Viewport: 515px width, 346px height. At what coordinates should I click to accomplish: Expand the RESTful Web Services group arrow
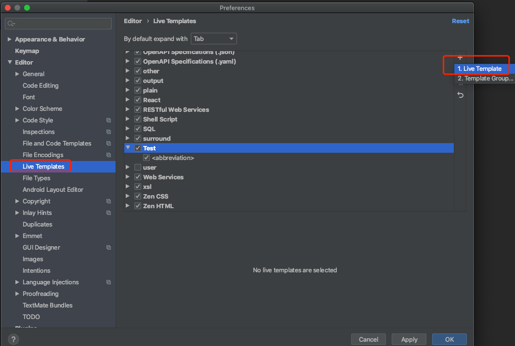click(128, 109)
